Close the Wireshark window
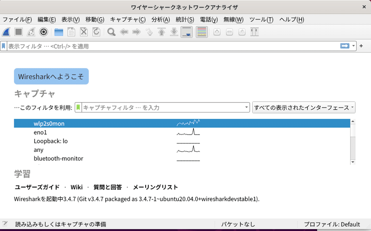Image resolution: width=371 pixels, height=231 pixels. point(364,7)
